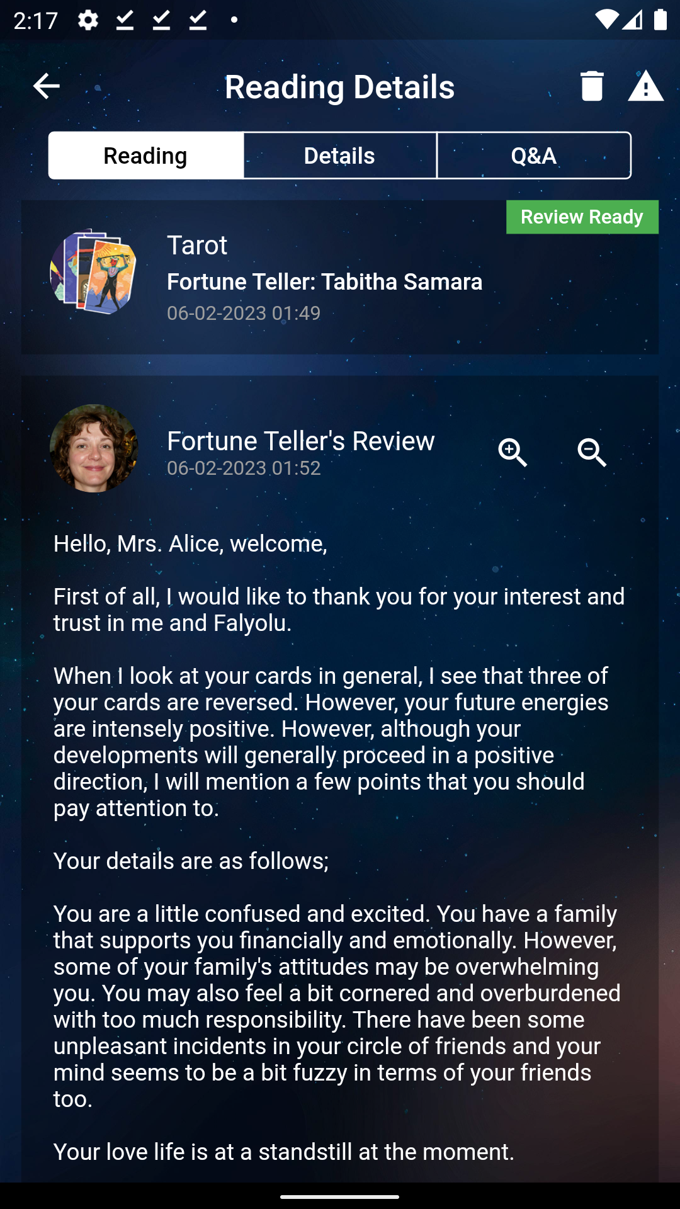680x1209 pixels.
Task: Tap the first download-complete status icon
Action: click(125, 20)
